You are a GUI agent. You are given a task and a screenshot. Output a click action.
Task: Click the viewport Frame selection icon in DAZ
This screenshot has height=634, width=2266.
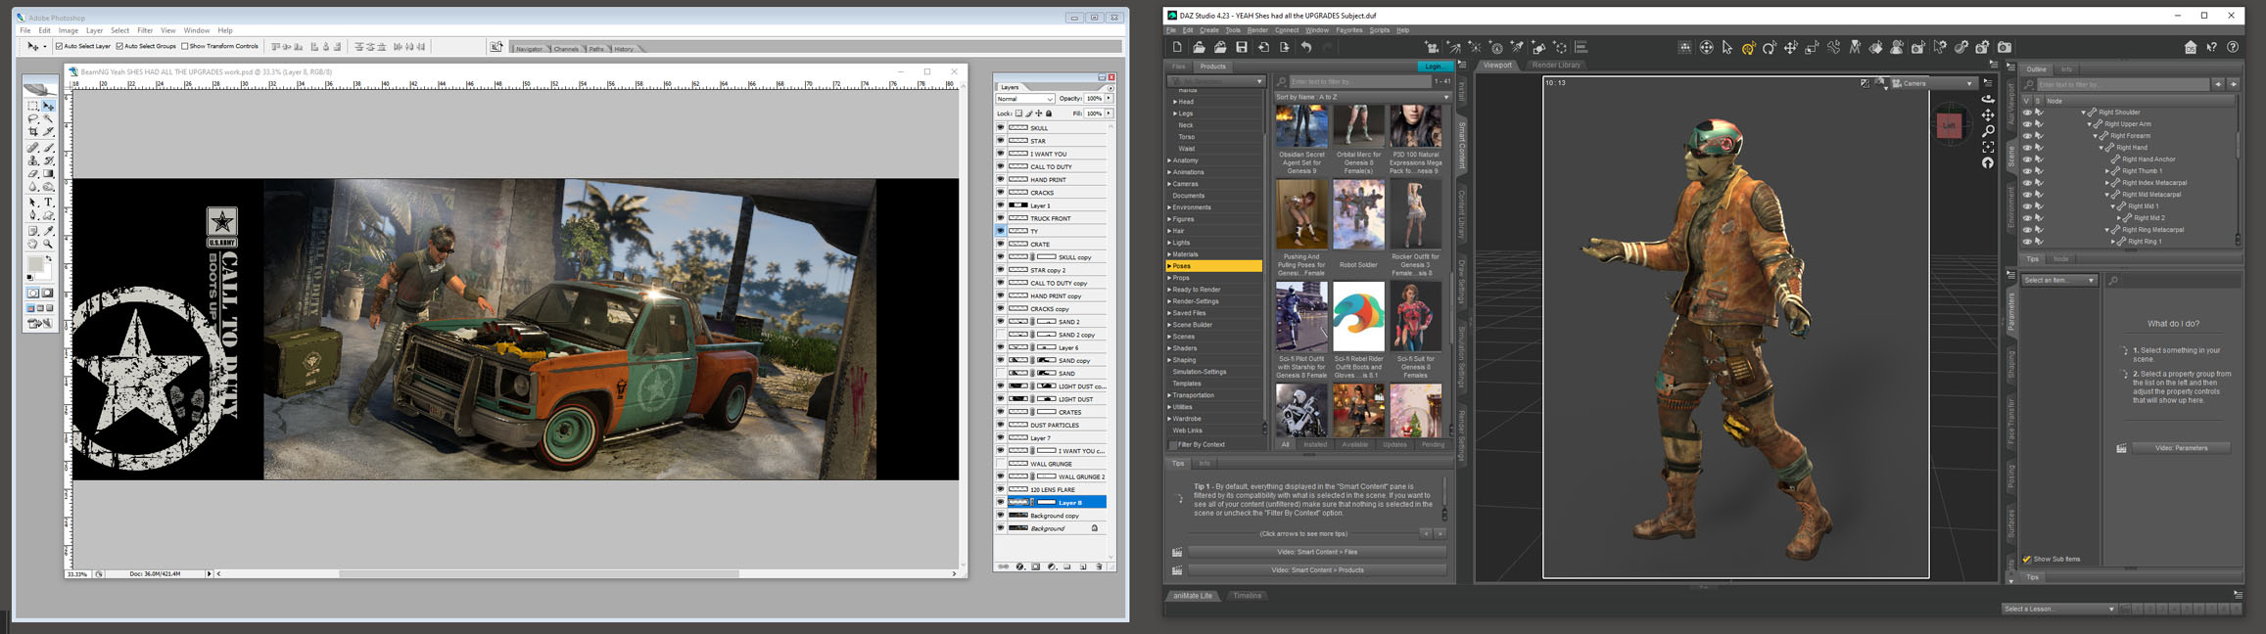pos(1988,147)
